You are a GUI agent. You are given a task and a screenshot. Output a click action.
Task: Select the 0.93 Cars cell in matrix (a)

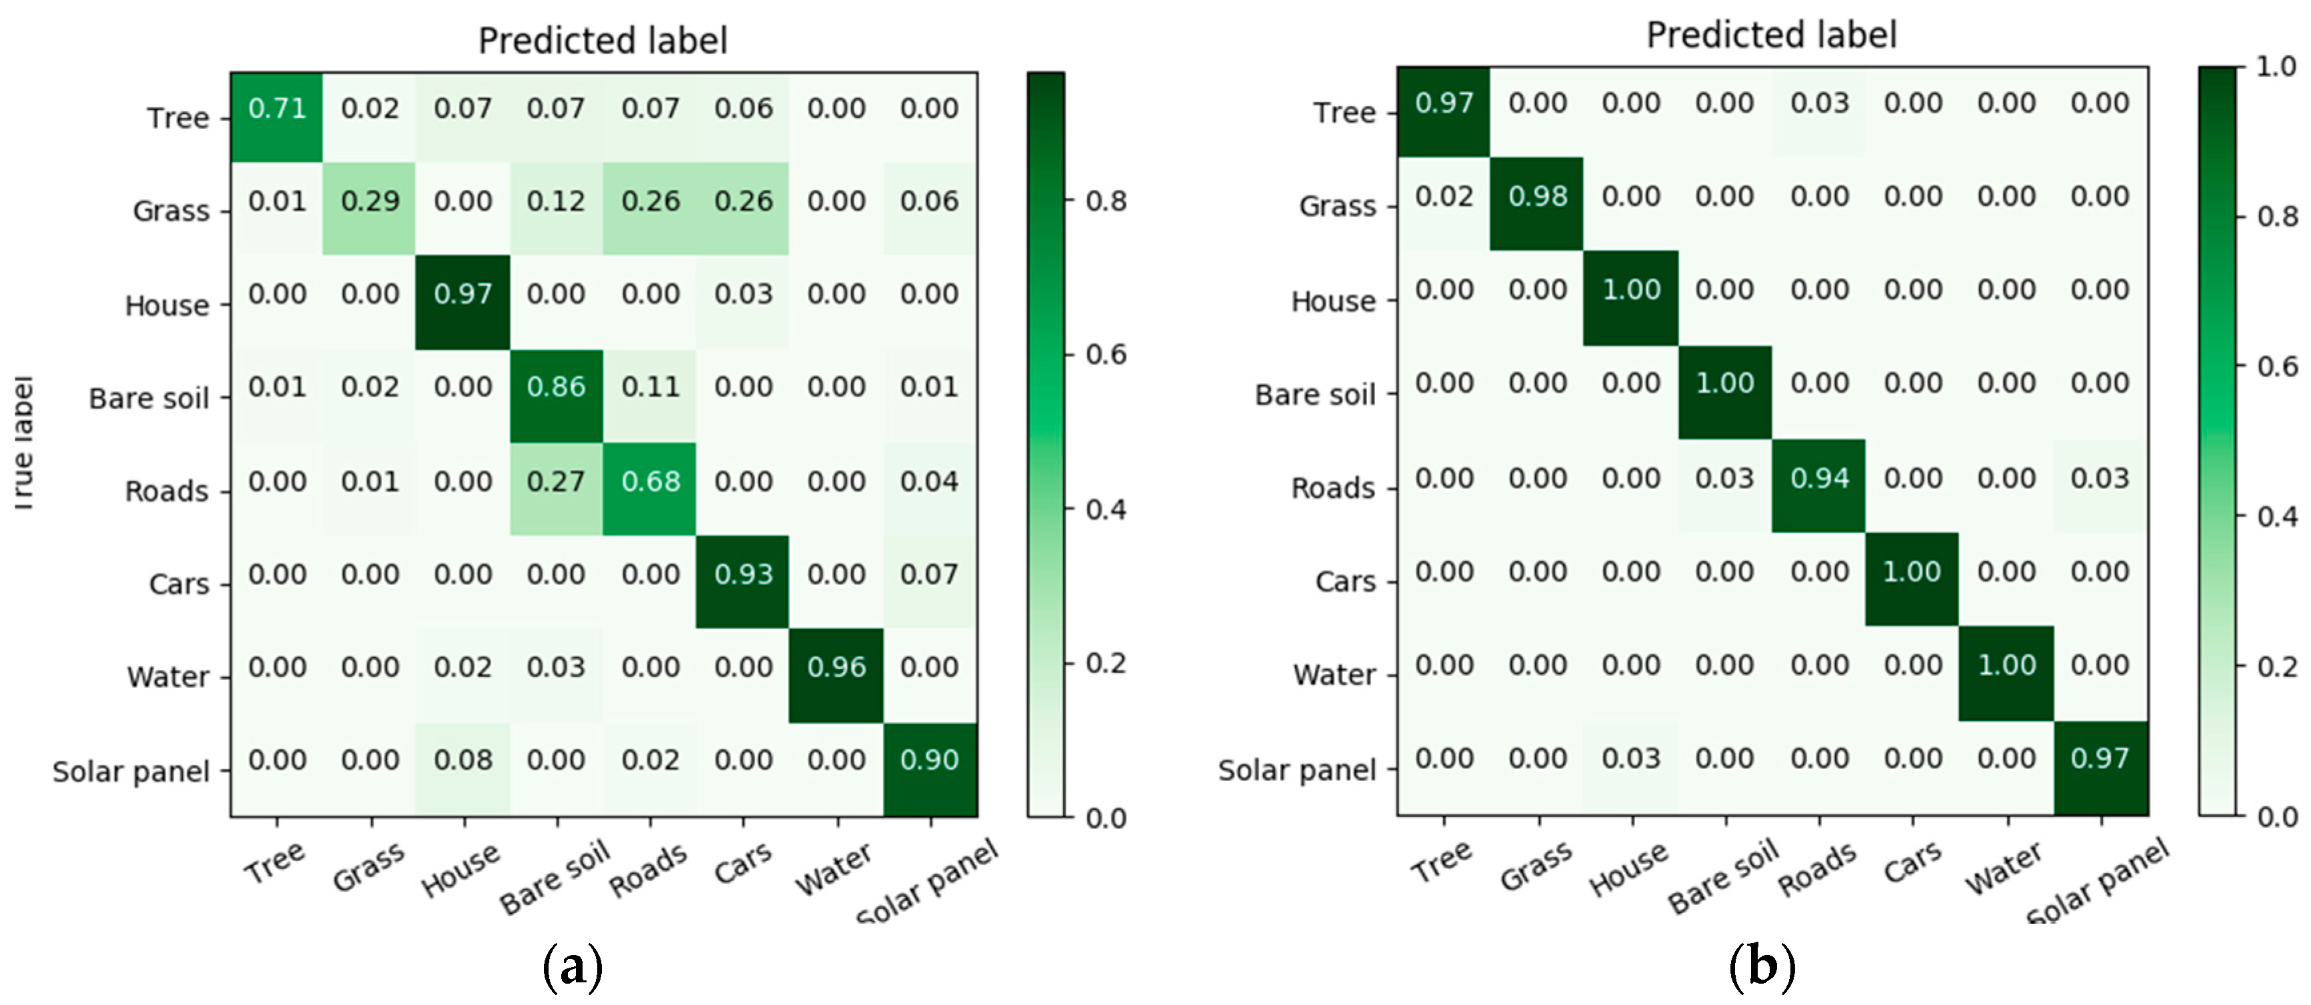744,575
